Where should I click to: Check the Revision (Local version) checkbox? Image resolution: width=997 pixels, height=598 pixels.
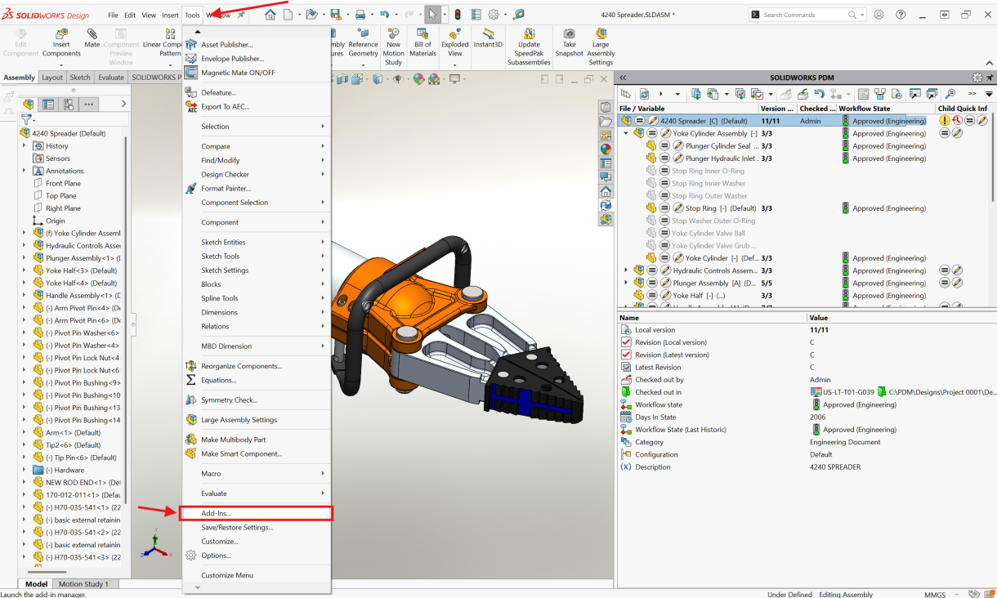[x=626, y=341]
